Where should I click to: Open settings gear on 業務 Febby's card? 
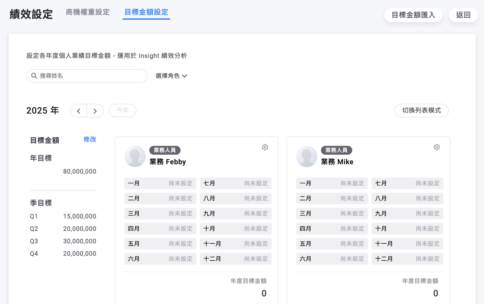pyautogui.click(x=265, y=147)
